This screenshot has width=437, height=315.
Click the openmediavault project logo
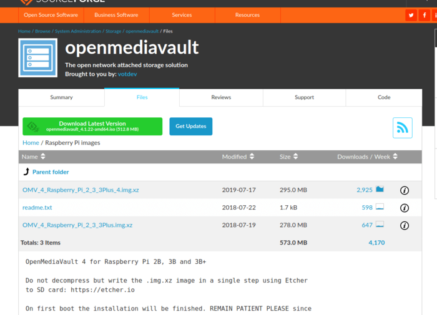(x=38, y=58)
